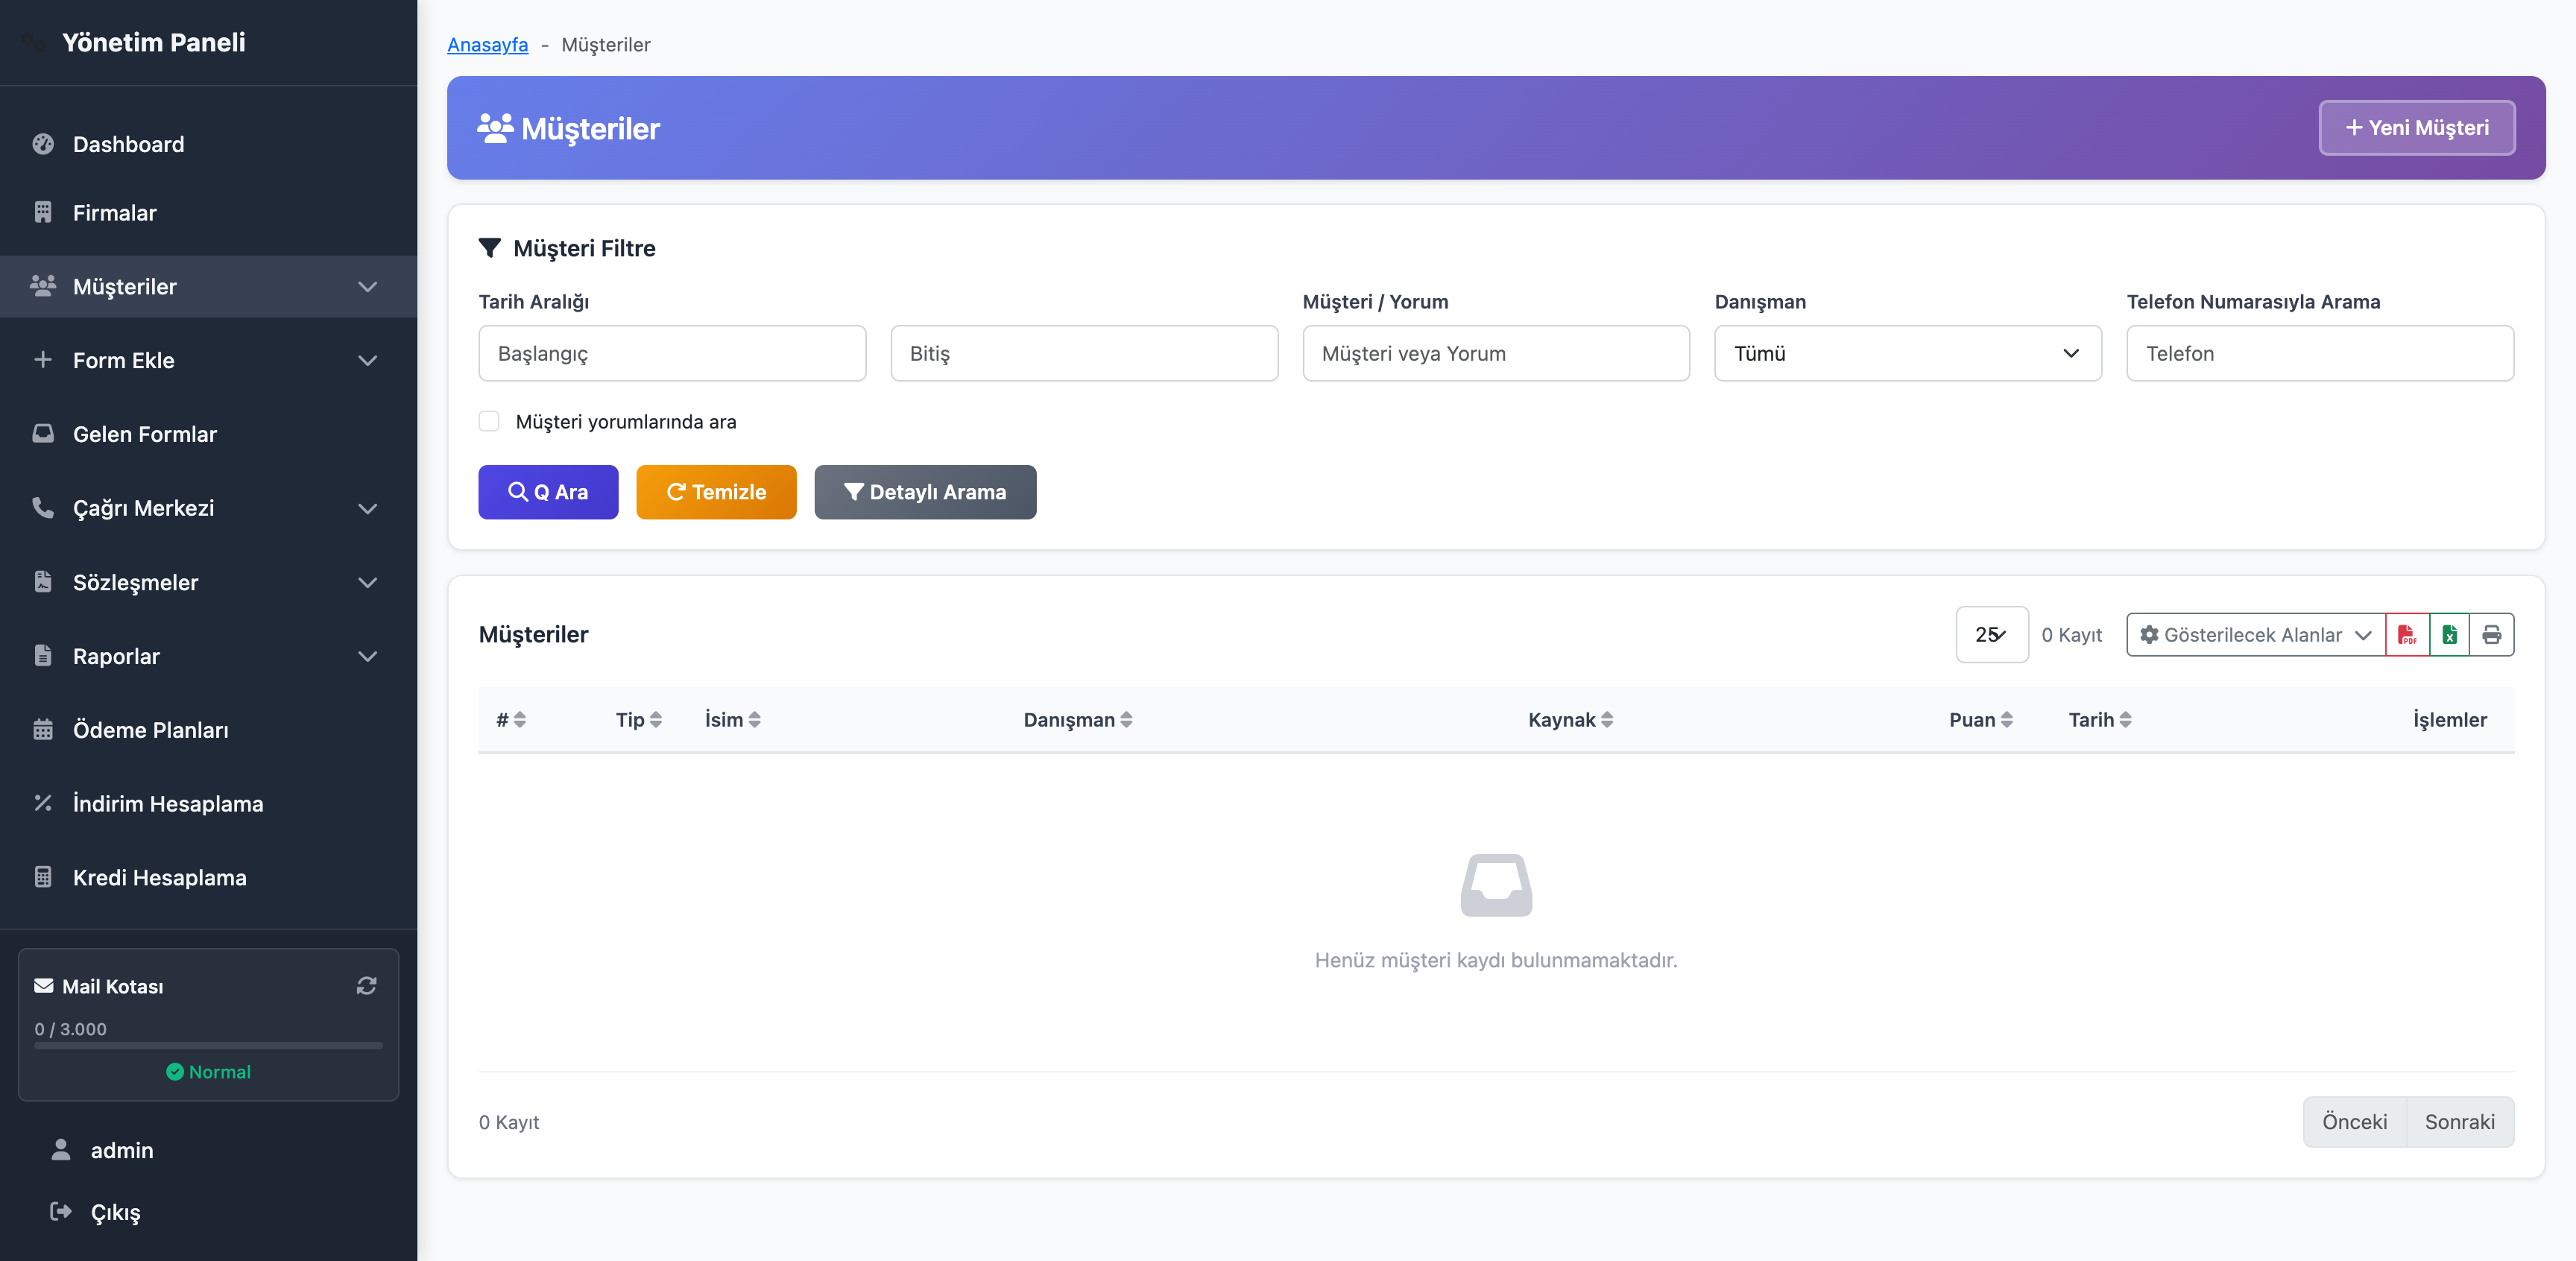2576x1261 pixels.
Task: Open Ödeme Planları in the sidebar
Action: click(x=150, y=730)
